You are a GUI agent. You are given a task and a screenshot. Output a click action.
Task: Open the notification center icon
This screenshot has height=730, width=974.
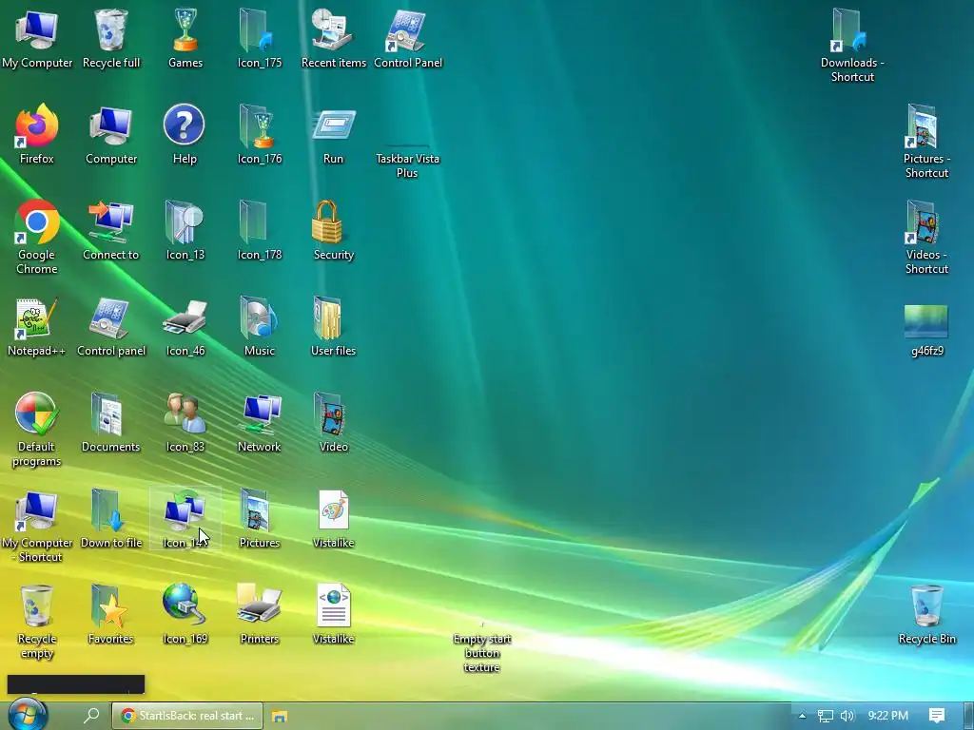937,716
